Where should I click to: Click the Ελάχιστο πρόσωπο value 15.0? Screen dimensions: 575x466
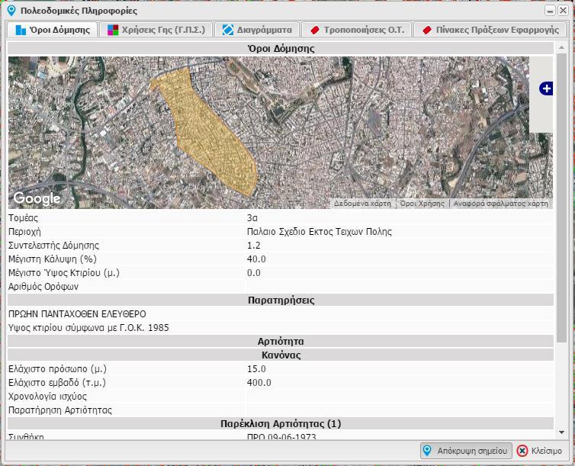click(x=256, y=369)
